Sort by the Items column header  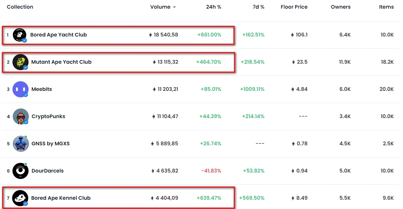[x=386, y=7]
